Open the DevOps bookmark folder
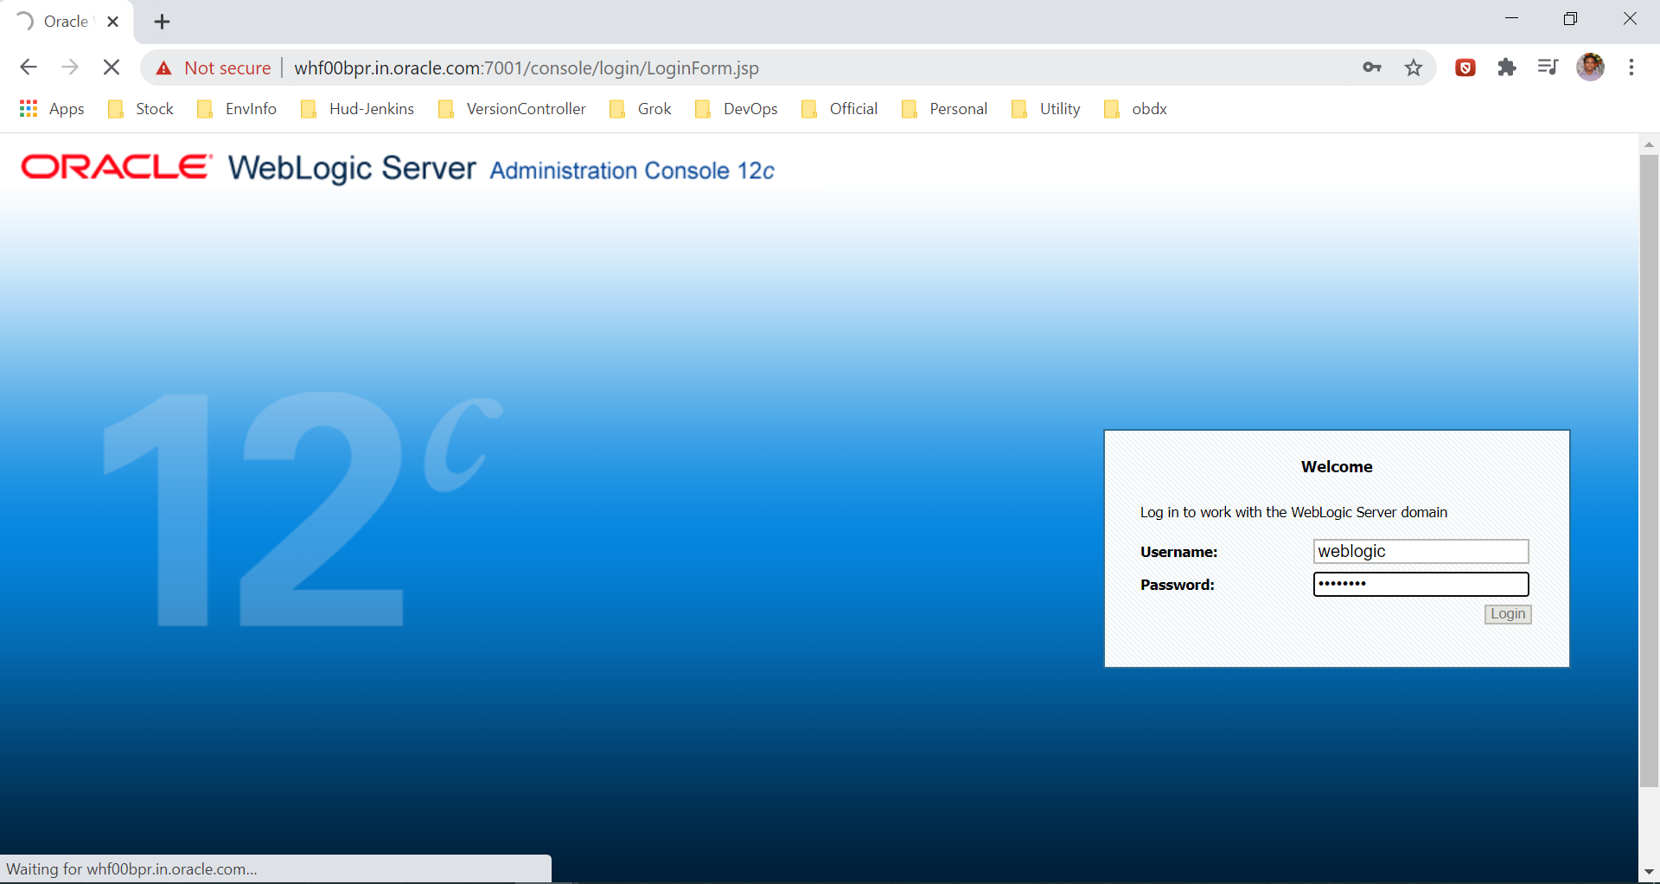This screenshot has height=884, width=1660. (737, 109)
